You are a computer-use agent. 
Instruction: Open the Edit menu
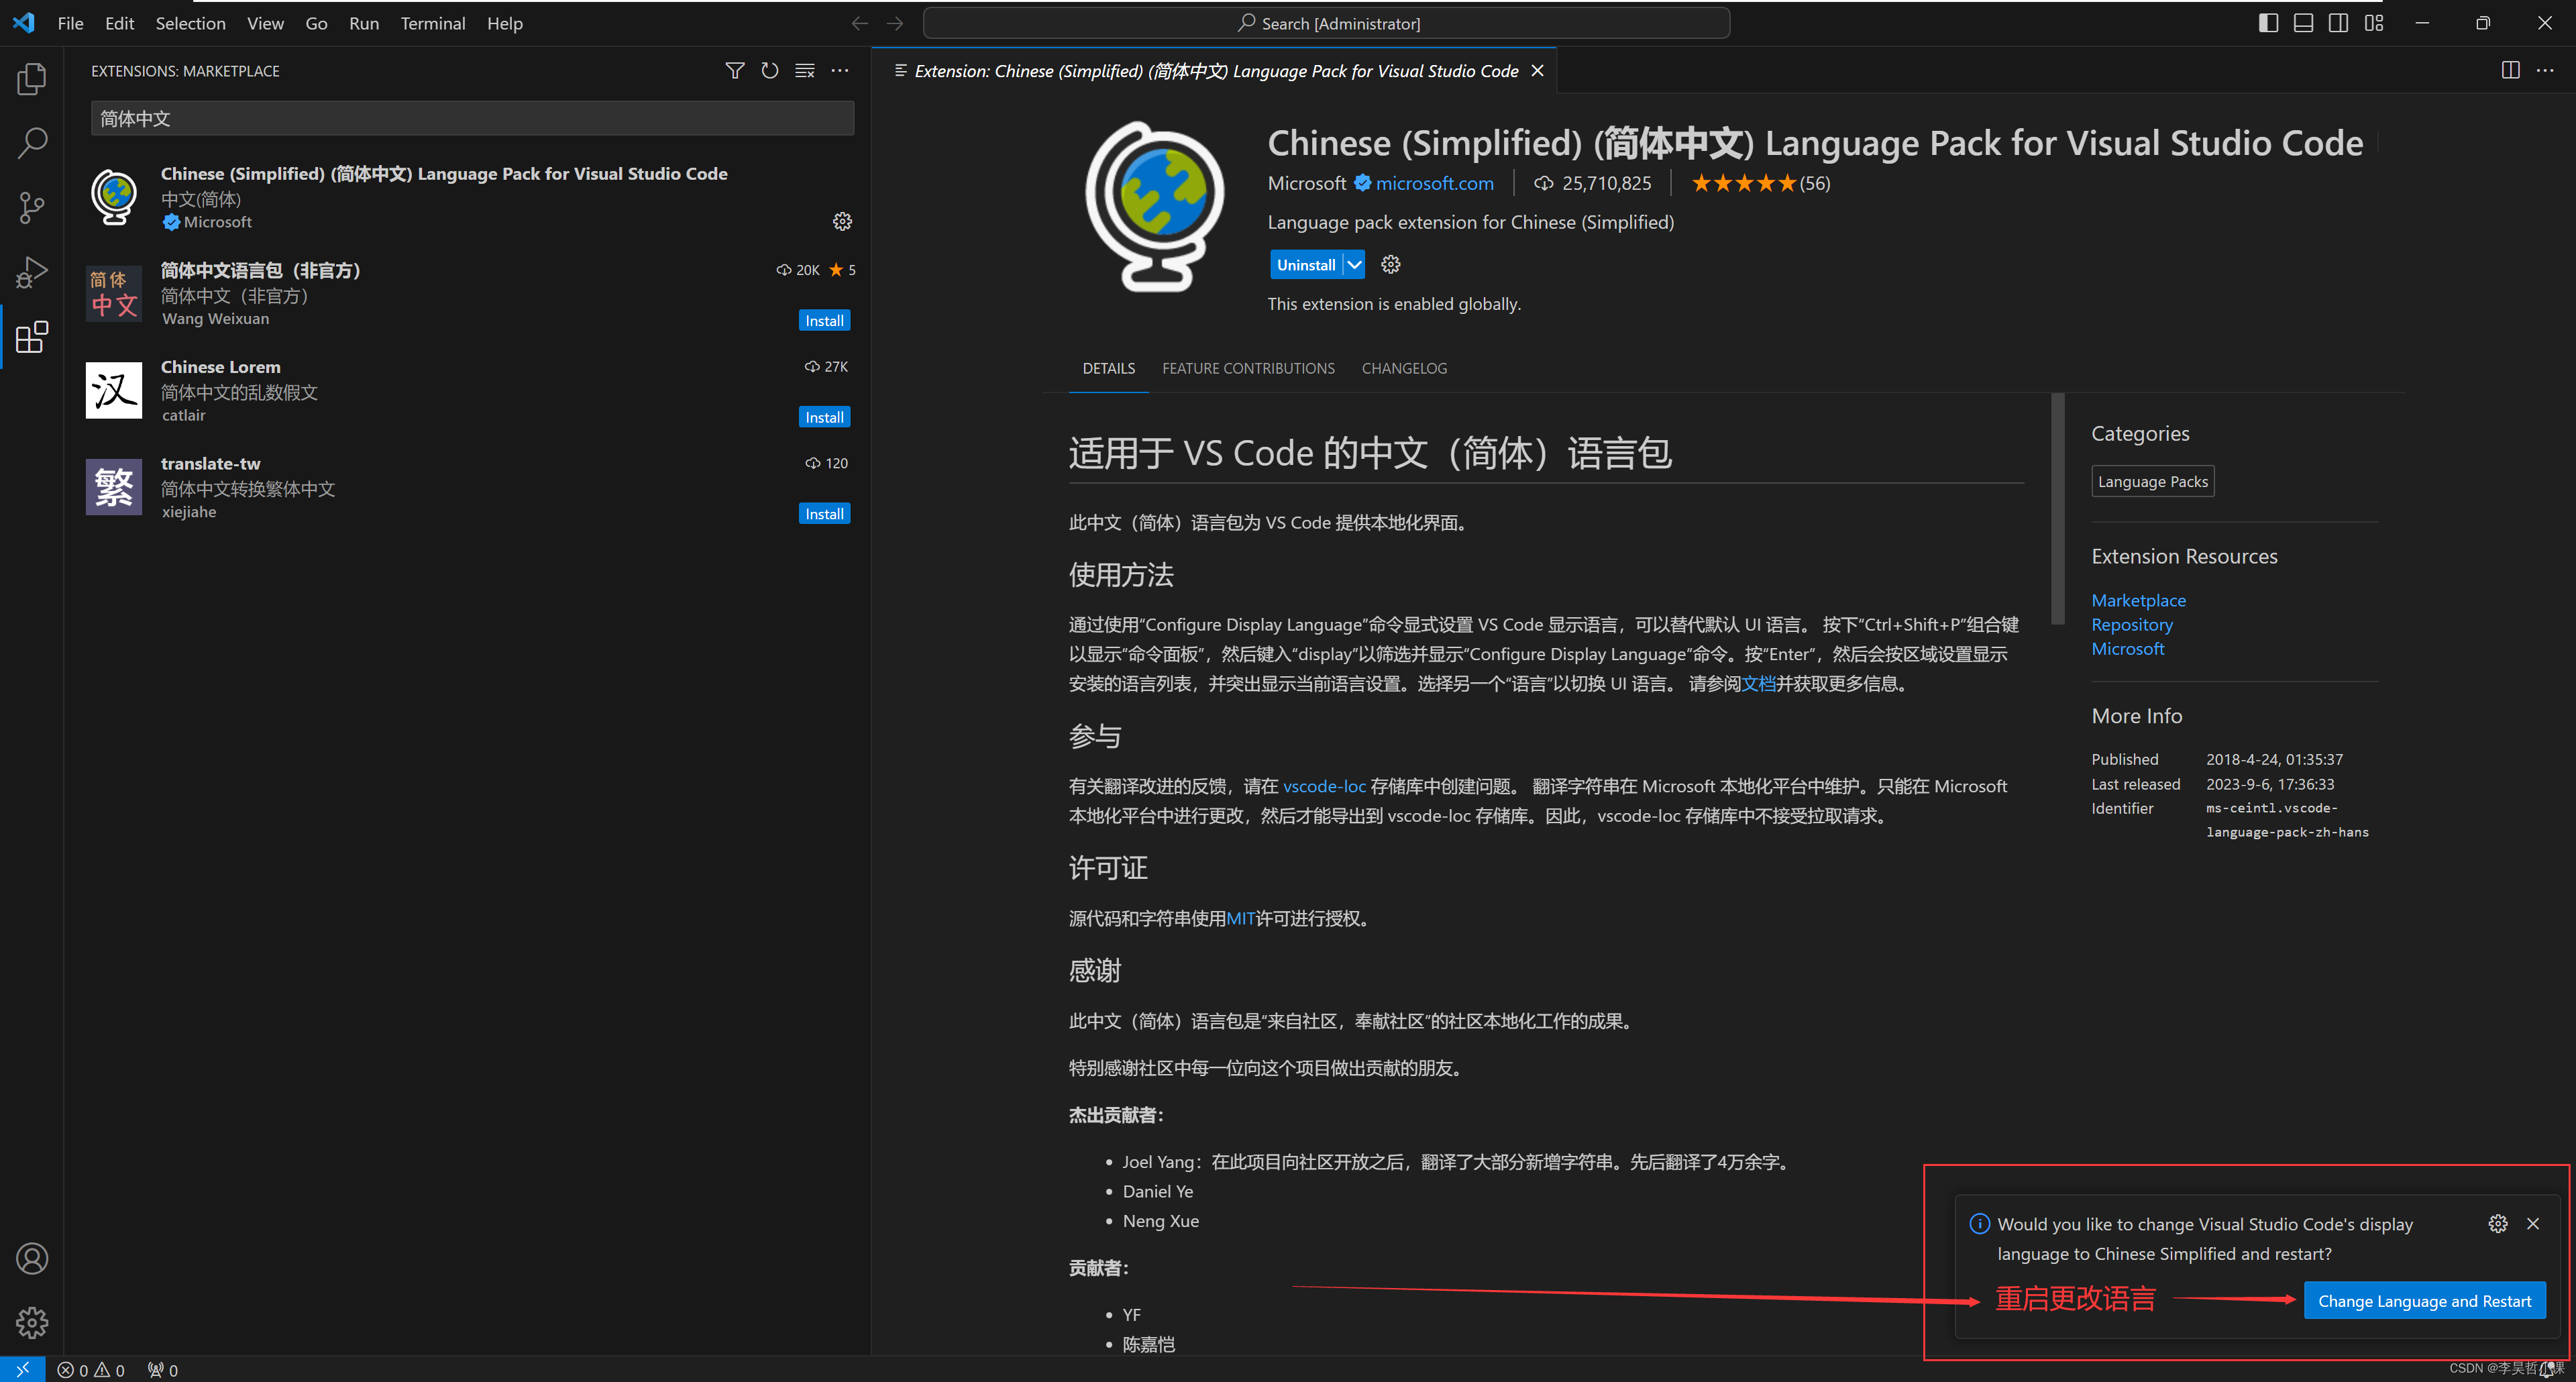pyautogui.click(x=119, y=23)
